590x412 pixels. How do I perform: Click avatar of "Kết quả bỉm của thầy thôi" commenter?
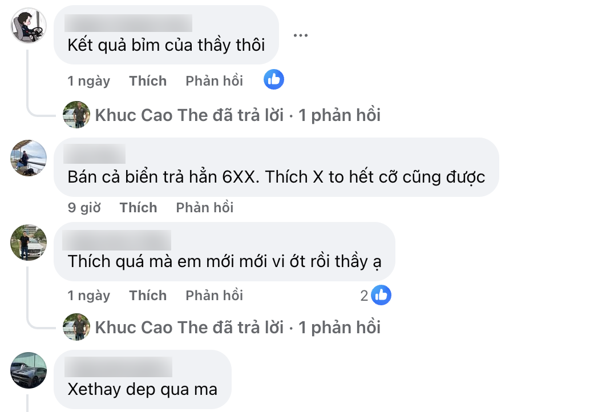point(29,26)
